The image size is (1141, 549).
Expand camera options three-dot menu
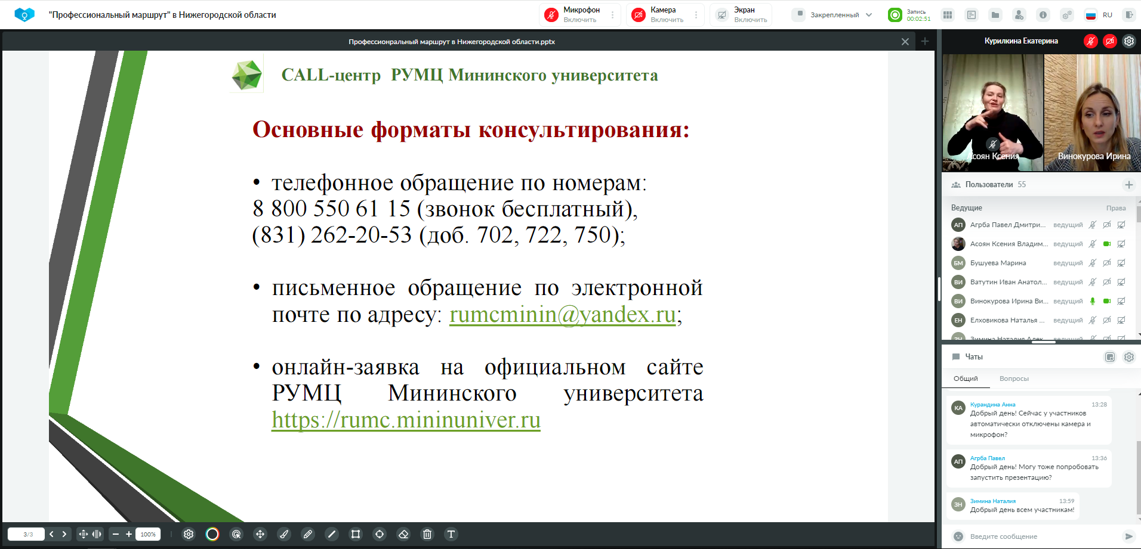coord(696,15)
